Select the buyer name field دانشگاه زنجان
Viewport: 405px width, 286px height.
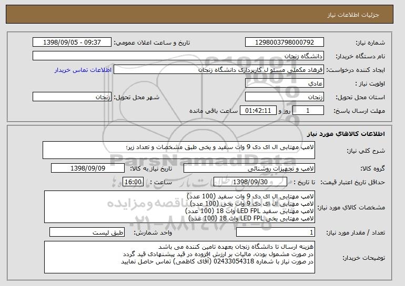click(x=178, y=56)
